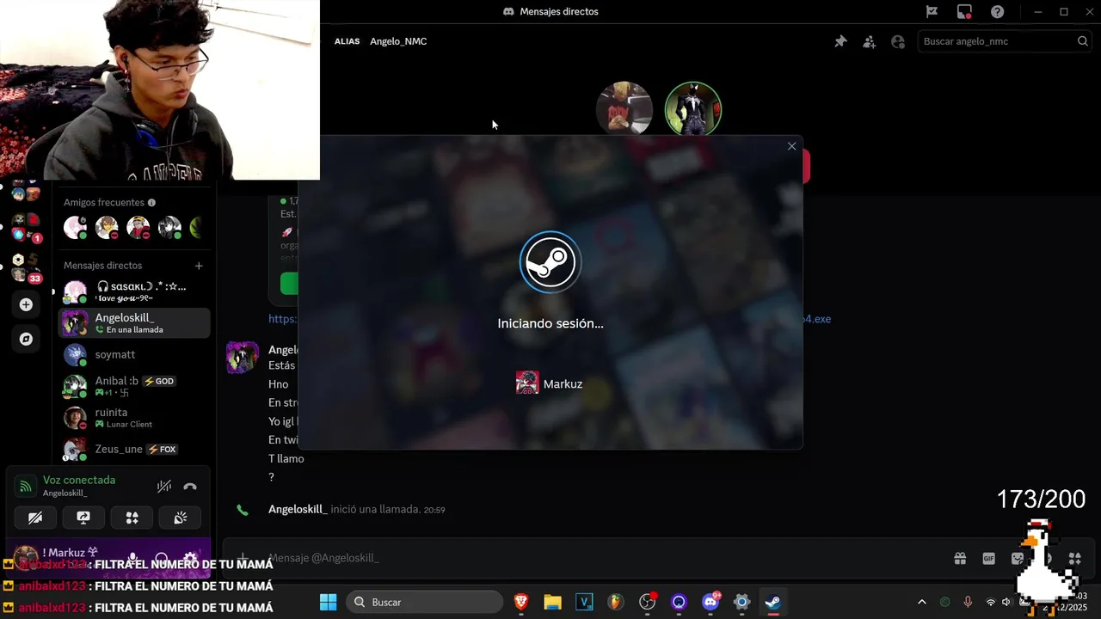Image resolution: width=1101 pixels, height=619 pixels.
Task: Open the Angeloskill_ conversation
Action: [x=134, y=323]
